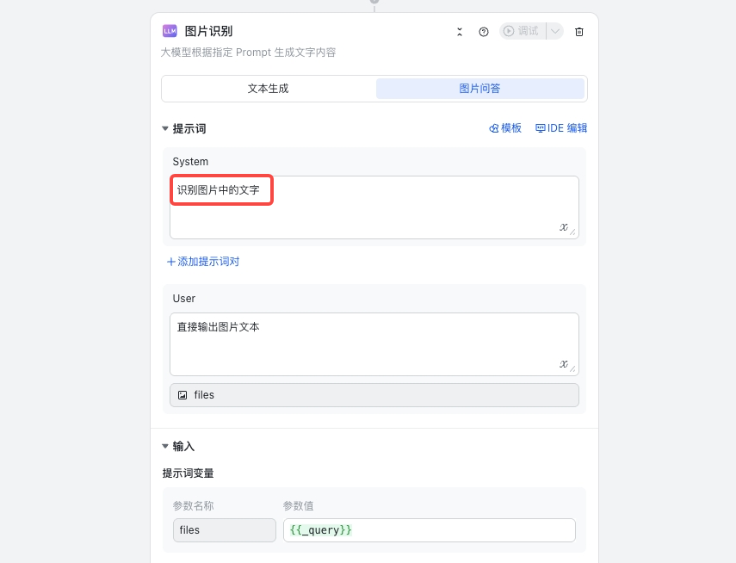Switch to the 文本生成 tab
The width and height of the screenshot is (736, 563).
[269, 89]
